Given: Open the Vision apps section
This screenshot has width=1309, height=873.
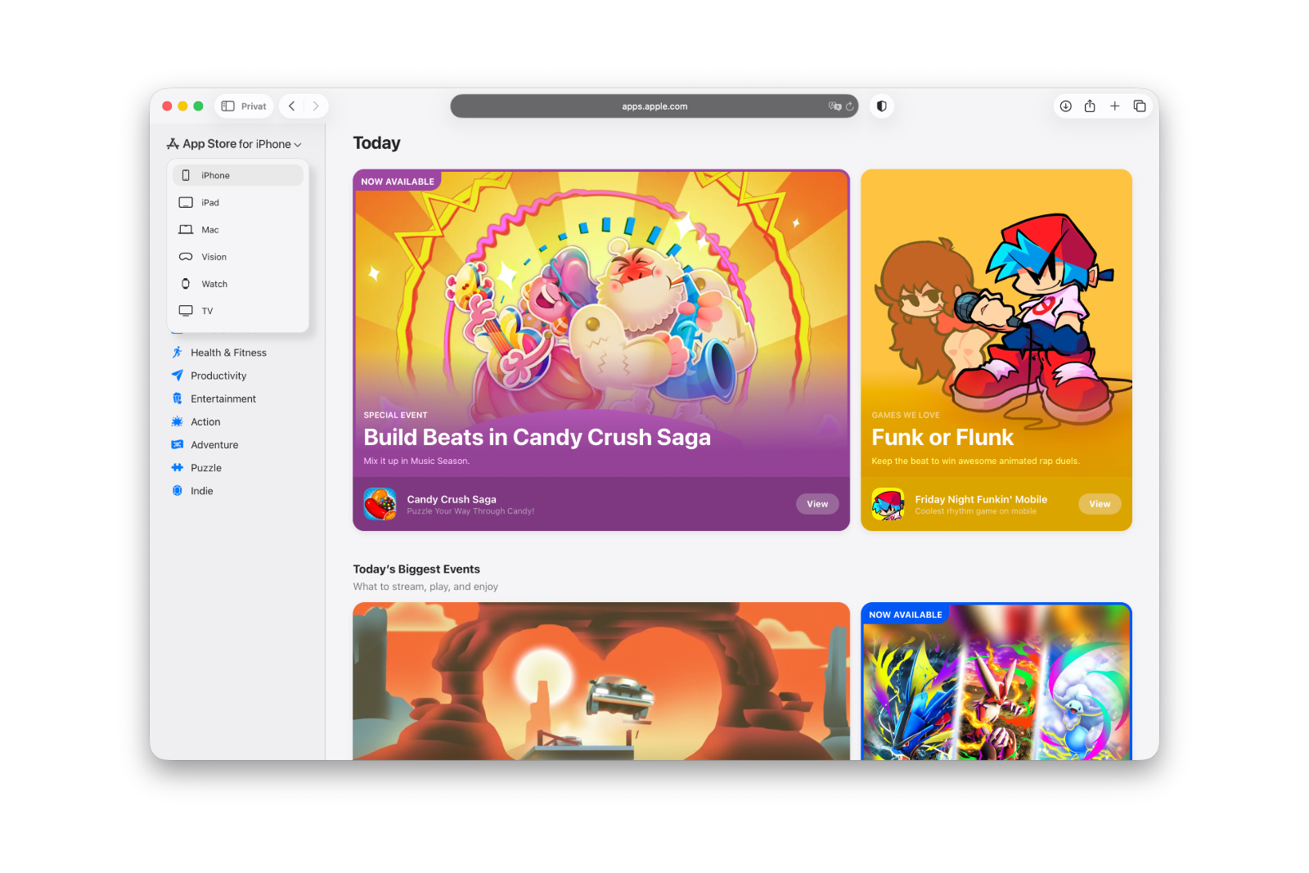Looking at the screenshot, I should (214, 256).
